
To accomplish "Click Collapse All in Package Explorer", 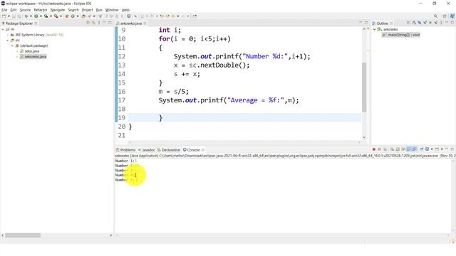I will [88, 23].
